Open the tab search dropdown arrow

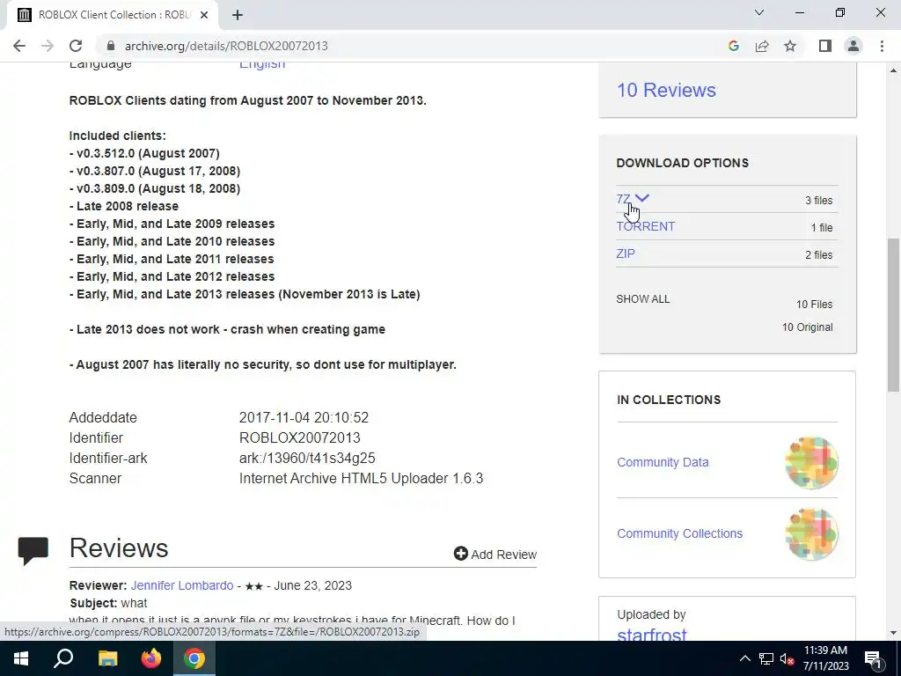pyautogui.click(x=759, y=12)
